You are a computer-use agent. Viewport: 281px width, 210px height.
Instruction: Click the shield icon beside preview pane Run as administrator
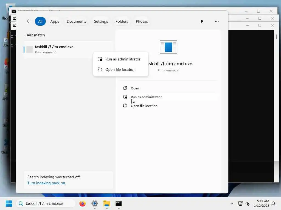(125, 97)
